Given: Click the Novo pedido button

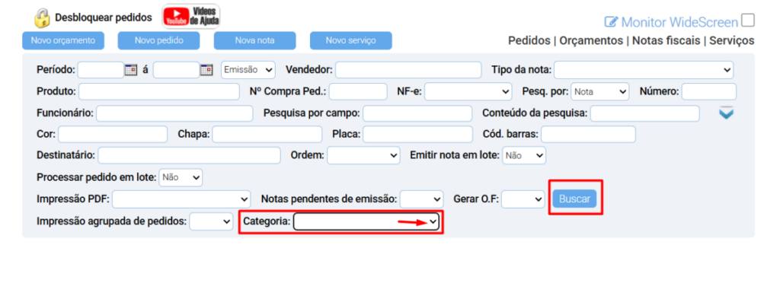Looking at the screenshot, I should [x=158, y=41].
